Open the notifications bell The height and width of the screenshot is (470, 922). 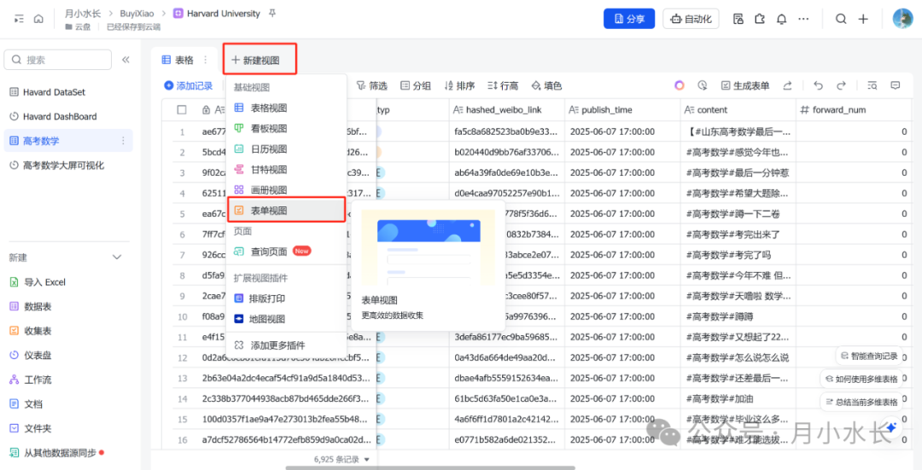(781, 19)
